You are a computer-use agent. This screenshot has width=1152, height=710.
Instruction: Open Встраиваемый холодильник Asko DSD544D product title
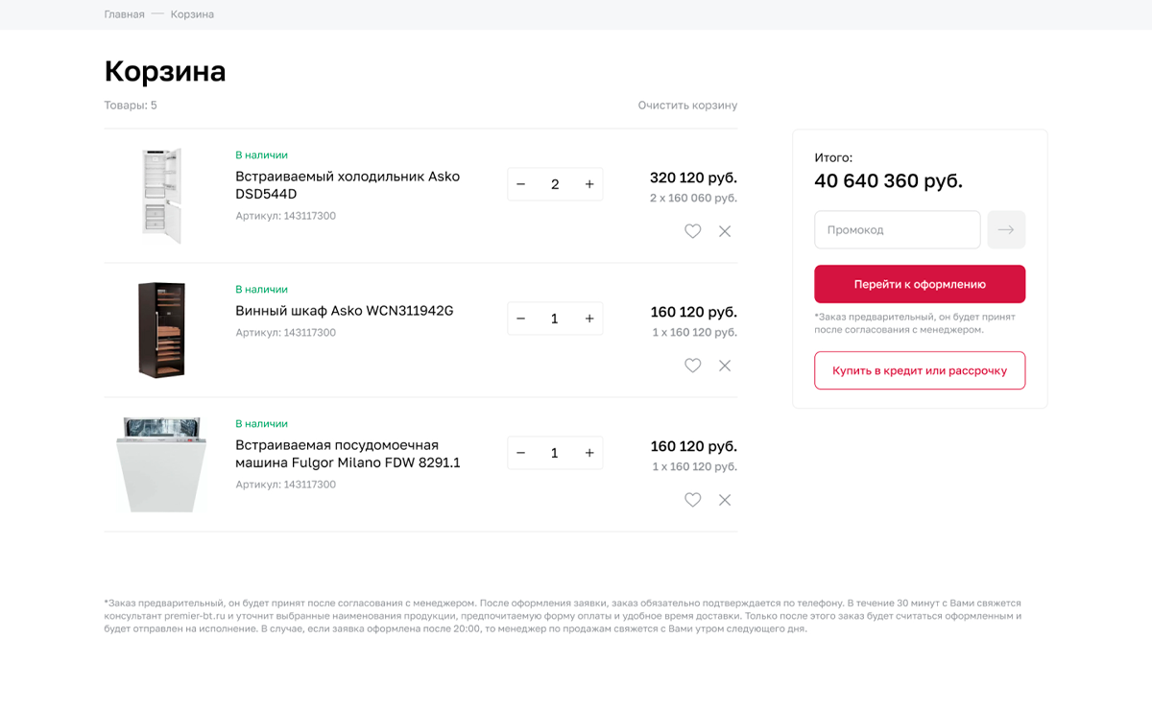(348, 185)
